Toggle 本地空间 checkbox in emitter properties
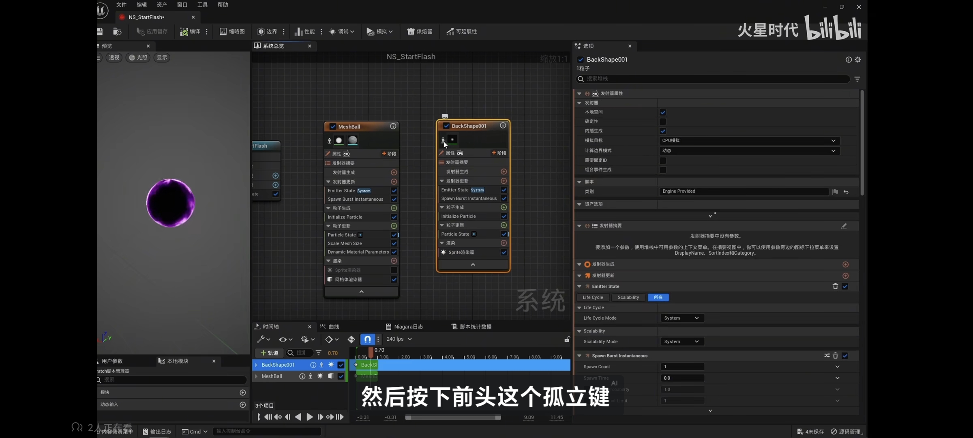 click(x=663, y=112)
